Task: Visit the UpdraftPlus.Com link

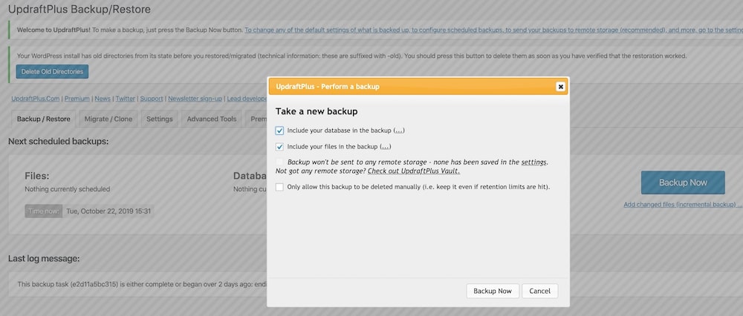Action: (36, 98)
